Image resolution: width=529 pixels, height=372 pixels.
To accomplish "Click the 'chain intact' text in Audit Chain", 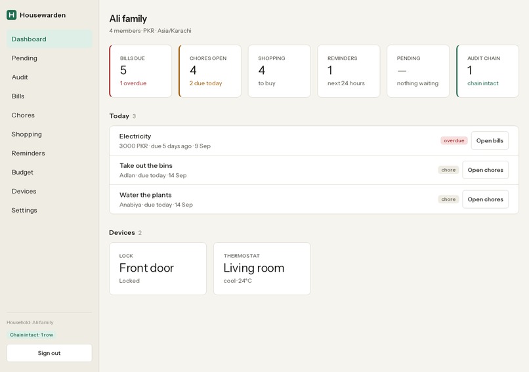I will [483, 83].
